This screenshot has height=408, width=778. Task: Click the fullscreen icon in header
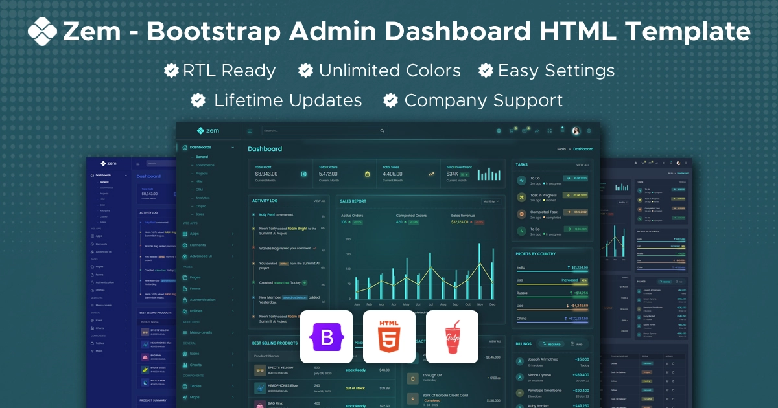(550, 131)
